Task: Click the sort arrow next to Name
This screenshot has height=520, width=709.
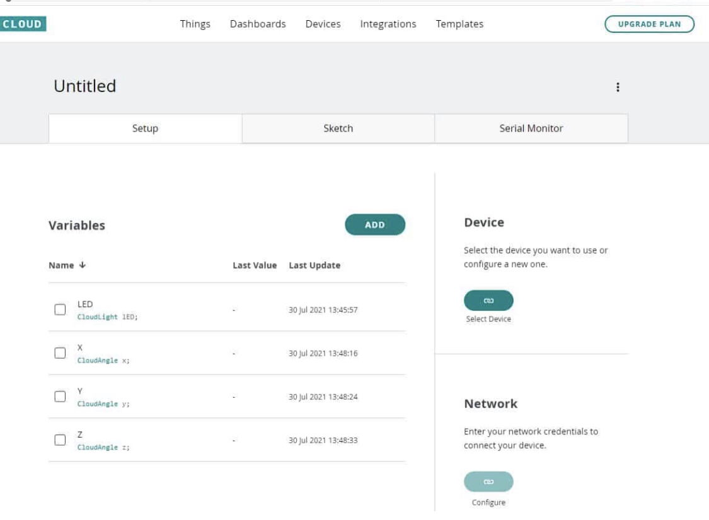Action: (x=79, y=265)
